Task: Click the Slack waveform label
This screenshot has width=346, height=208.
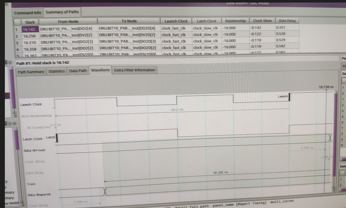Action: coord(31,184)
